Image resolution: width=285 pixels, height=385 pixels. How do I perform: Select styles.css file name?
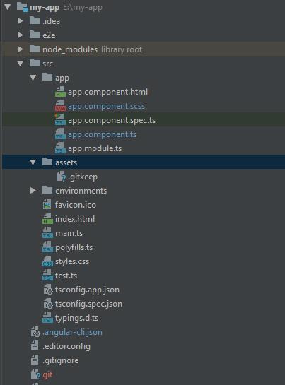coord(72,262)
